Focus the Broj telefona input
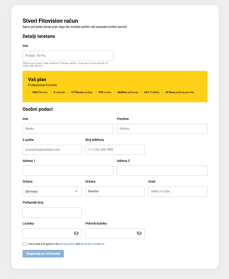Image resolution: width=229 pixels, height=279 pixels. coord(115,150)
